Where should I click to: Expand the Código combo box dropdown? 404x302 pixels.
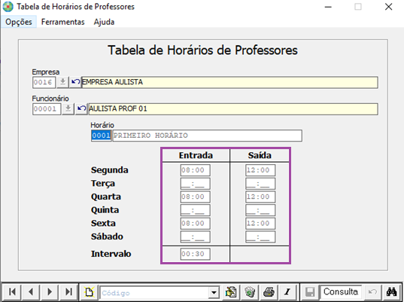pyautogui.click(x=214, y=293)
